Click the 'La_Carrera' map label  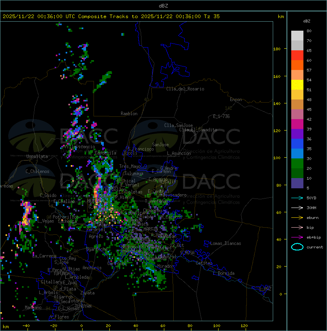(x=44, y=256)
